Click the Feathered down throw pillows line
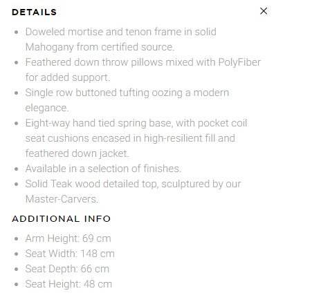 click(x=143, y=62)
